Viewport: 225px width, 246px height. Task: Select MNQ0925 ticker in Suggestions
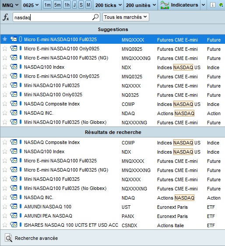[x=132, y=49]
